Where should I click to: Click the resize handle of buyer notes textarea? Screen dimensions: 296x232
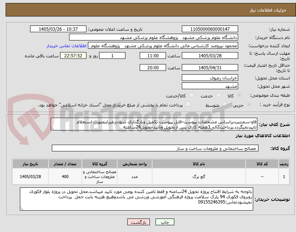click(22, 209)
